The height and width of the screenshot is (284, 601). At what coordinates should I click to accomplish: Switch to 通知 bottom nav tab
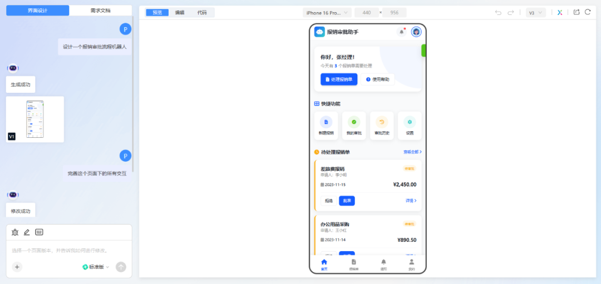(383, 265)
